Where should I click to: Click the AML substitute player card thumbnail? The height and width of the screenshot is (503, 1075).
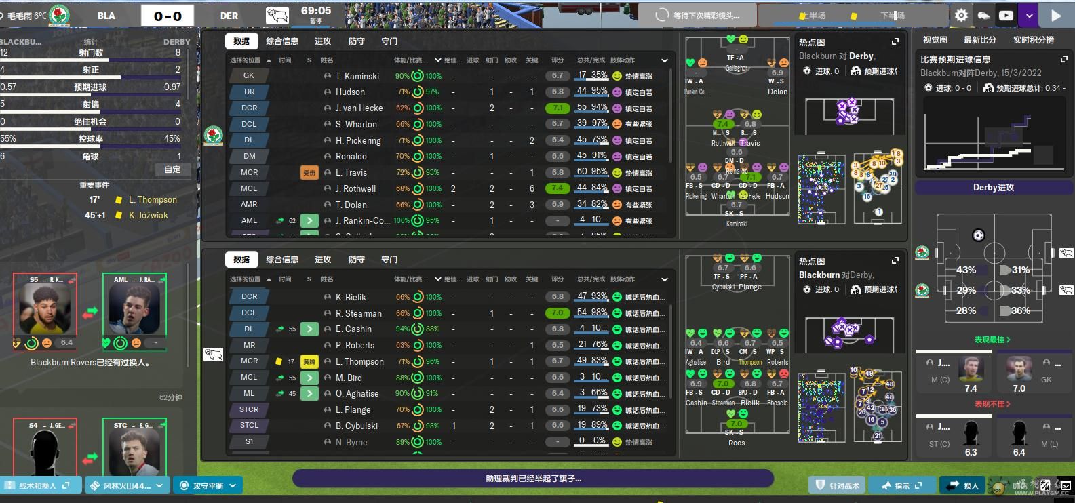(x=134, y=312)
